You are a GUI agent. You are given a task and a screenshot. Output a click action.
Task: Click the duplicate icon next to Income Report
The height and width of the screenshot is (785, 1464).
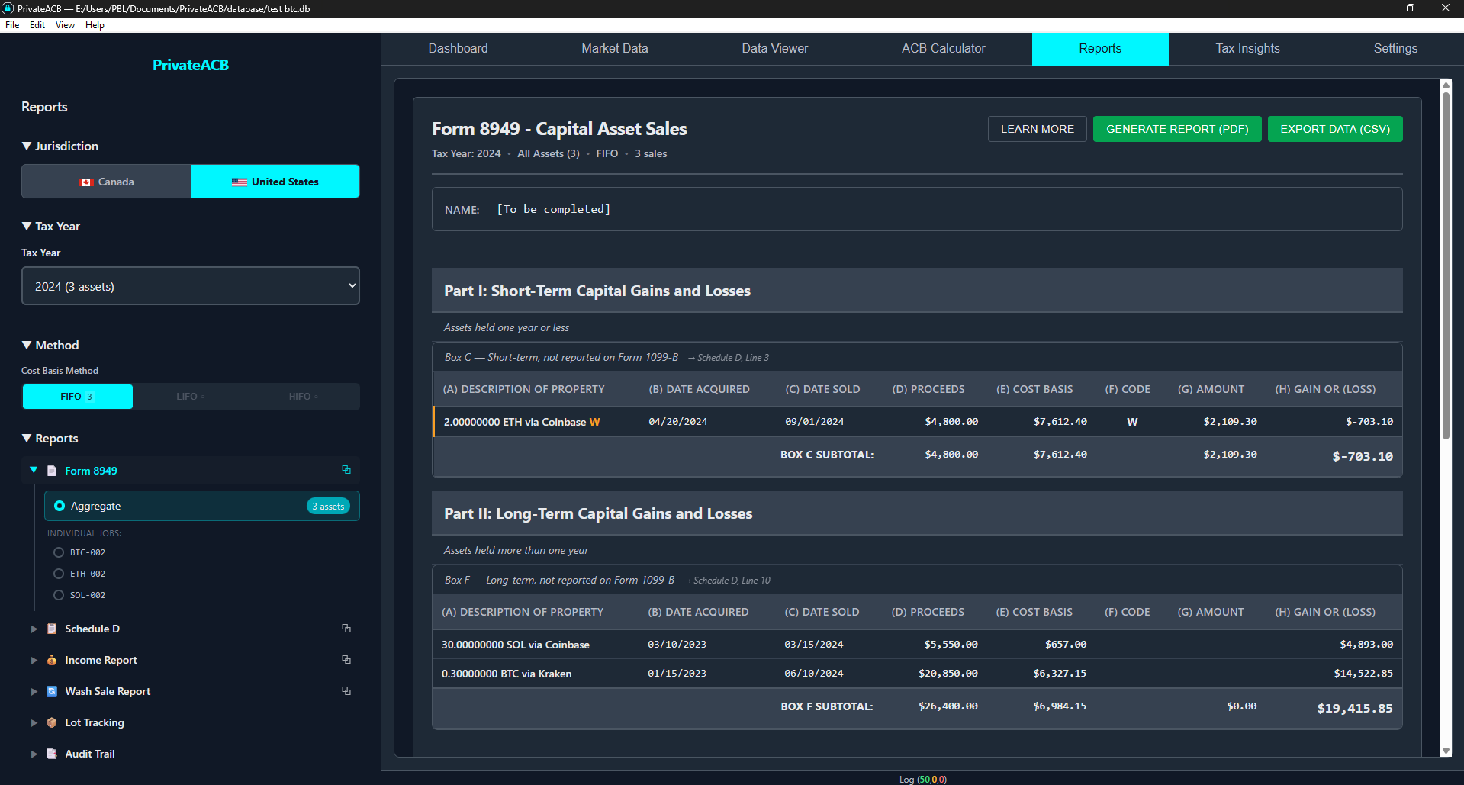(x=346, y=660)
